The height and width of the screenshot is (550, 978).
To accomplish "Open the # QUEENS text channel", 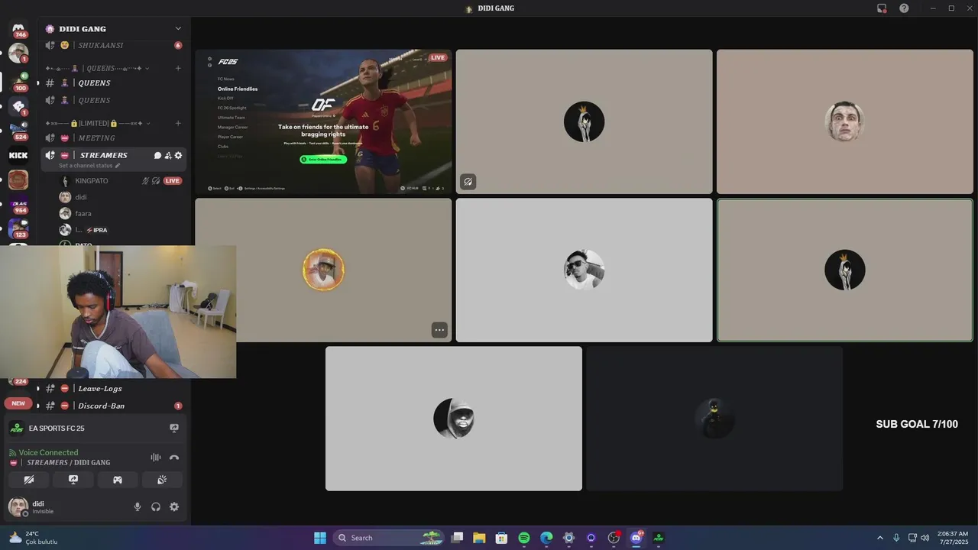I will pyautogui.click(x=113, y=82).
